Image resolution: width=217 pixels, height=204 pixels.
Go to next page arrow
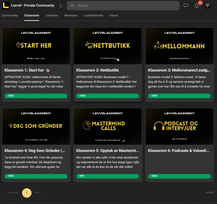[39, 193]
